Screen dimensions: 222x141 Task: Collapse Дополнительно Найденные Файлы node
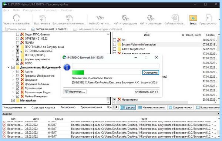pos(9,67)
